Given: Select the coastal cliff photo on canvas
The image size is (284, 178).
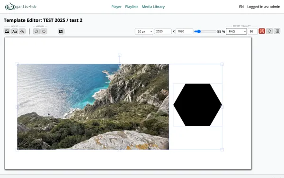Looking at the screenshot, I should point(93,107).
